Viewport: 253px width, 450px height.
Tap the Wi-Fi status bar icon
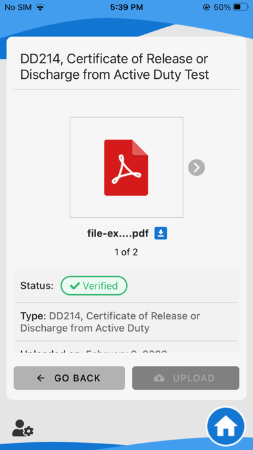pyautogui.click(x=41, y=7)
